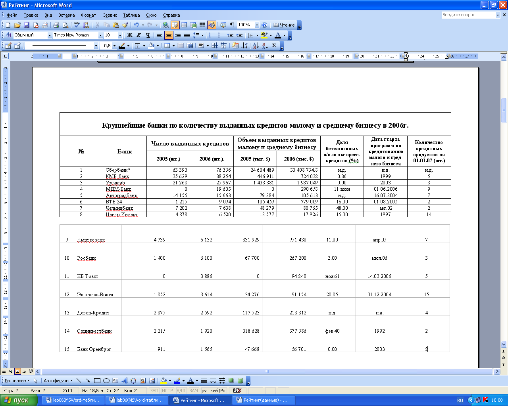
Task: Run spelling check ABC icon
Action: tap(77, 25)
